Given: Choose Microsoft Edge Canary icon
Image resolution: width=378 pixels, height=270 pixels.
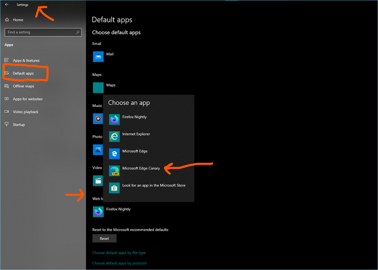Looking at the screenshot, I should point(114,171).
